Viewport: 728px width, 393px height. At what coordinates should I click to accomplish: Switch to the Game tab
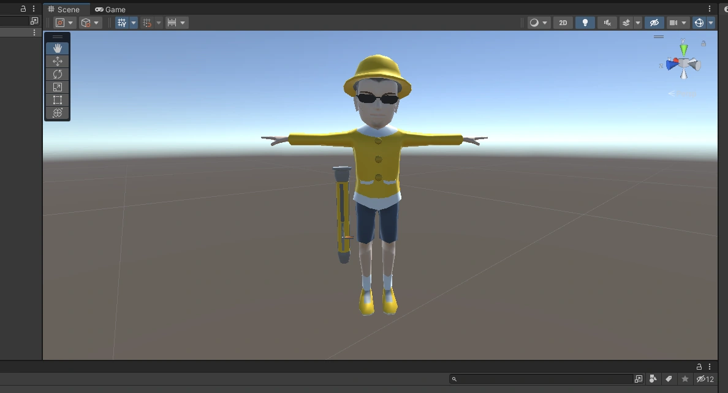(x=110, y=9)
